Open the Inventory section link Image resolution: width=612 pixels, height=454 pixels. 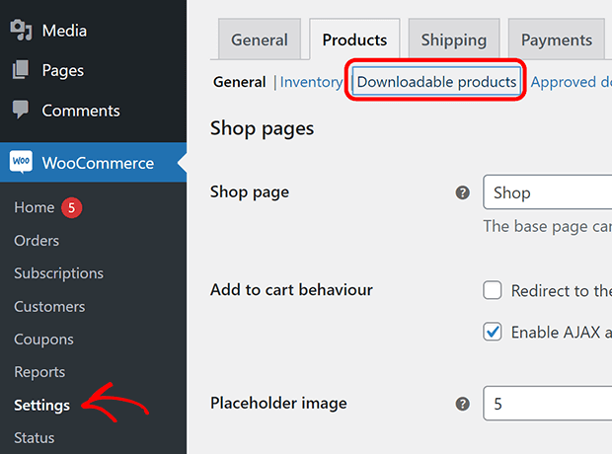[311, 82]
